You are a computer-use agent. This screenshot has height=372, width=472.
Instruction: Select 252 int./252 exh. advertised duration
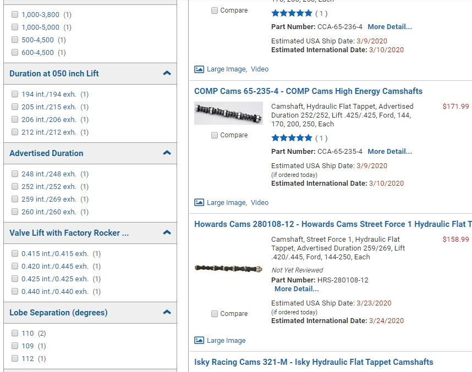coord(15,186)
